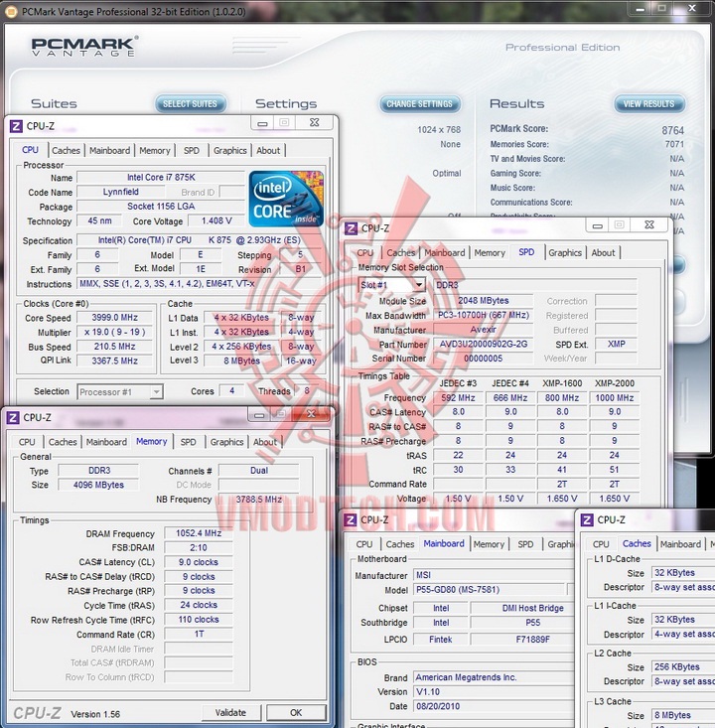715x728 pixels.
Task: Click the SELECT SUITES button
Action: point(191,103)
